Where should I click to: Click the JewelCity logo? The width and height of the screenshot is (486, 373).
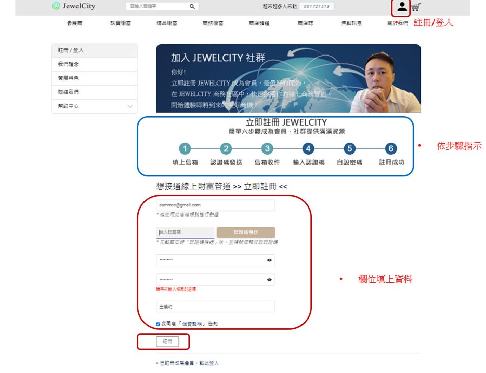pos(74,6)
